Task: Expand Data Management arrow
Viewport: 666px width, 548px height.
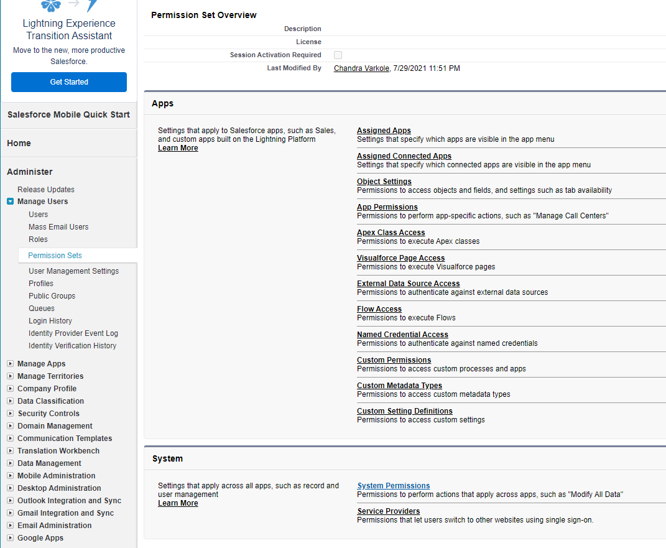Action: 10,463
